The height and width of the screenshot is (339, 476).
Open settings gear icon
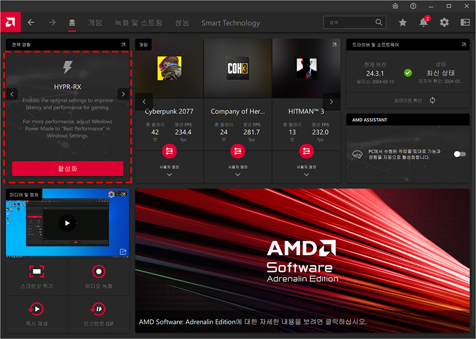pyautogui.click(x=444, y=22)
